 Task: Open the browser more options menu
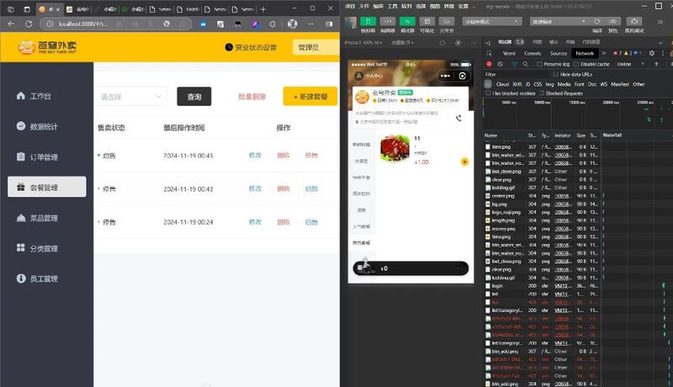pyautogui.click(x=310, y=24)
